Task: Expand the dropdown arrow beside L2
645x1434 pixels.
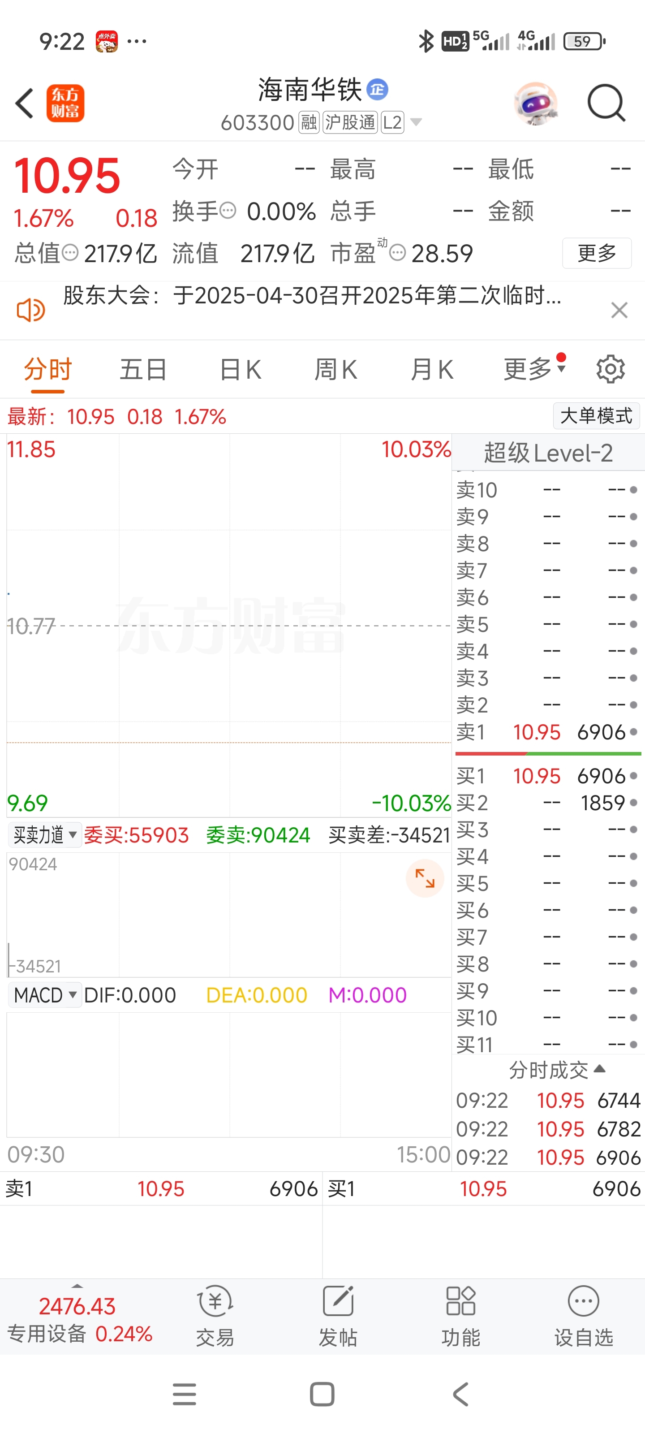Action: [x=416, y=122]
